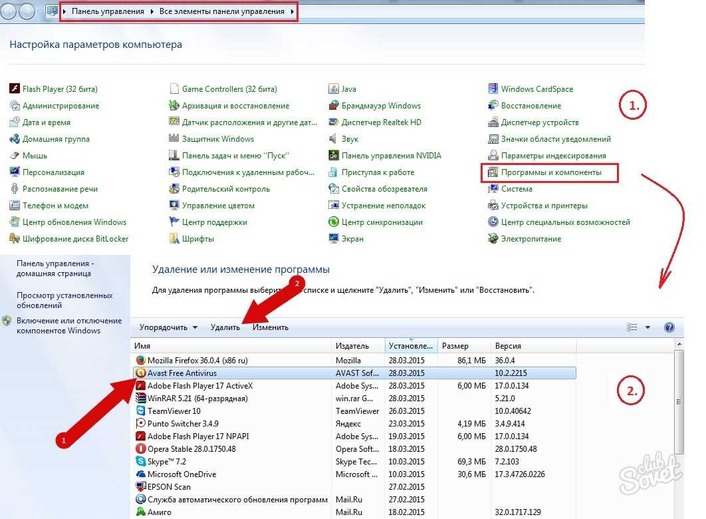
Task: Select the Avast Free Antivirus row
Action: (x=354, y=373)
